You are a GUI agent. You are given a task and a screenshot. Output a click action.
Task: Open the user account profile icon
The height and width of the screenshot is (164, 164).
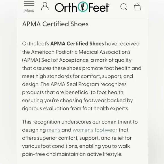click(45, 6)
